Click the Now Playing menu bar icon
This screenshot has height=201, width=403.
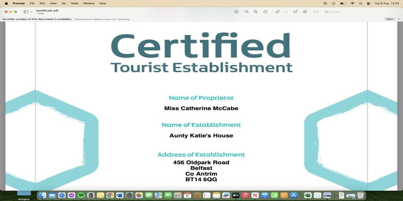pos(325,3)
